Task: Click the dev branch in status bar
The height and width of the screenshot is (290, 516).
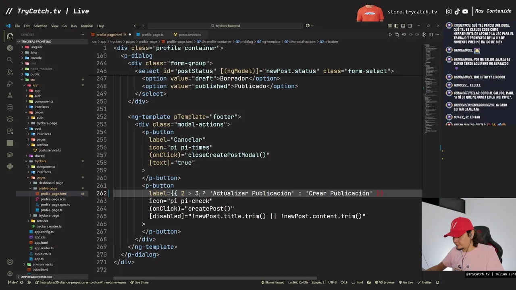Action: tap(12, 282)
